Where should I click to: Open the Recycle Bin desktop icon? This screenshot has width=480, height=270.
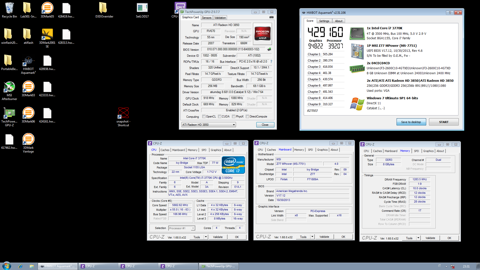pos(9,10)
